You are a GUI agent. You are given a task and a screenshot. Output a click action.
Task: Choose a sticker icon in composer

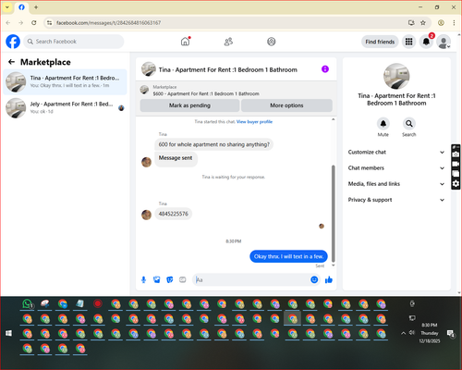point(170,279)
